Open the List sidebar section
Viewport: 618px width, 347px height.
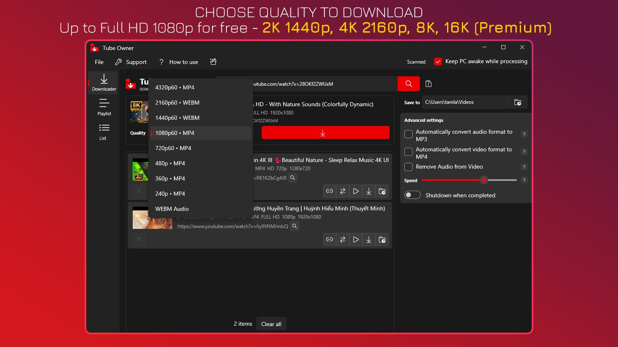(x=104, y=132)
